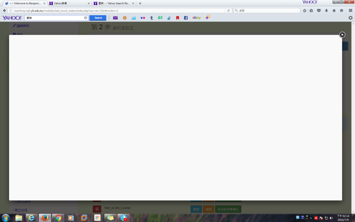This screenshot has height=222, width=355.
Task: Open Tumblr from the Yahoo toolbar
Action: click(152, 18)
